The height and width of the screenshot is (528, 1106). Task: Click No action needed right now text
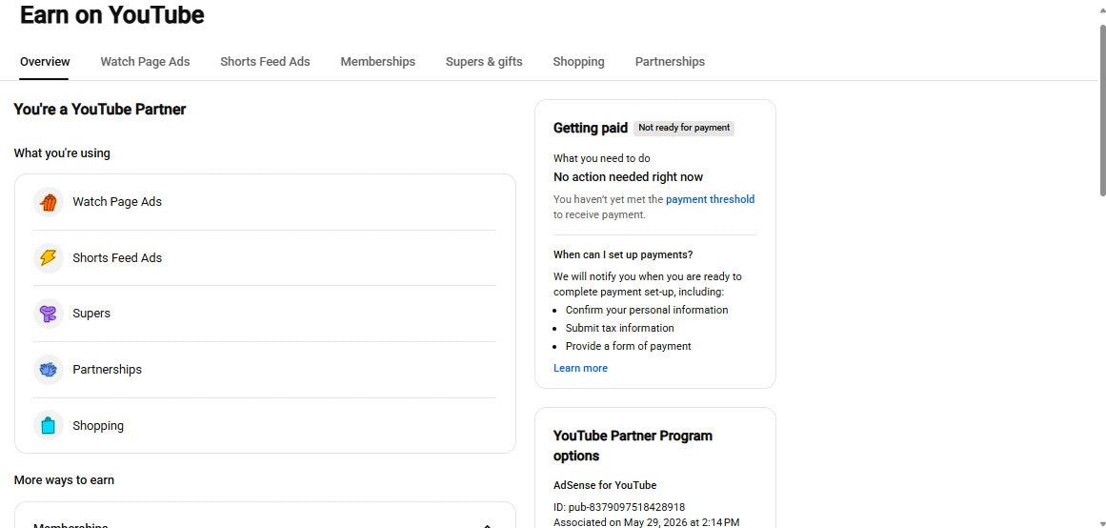629,176
